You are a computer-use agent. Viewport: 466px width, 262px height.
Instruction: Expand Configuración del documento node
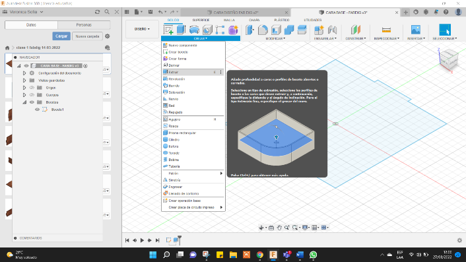click(24, 73)
